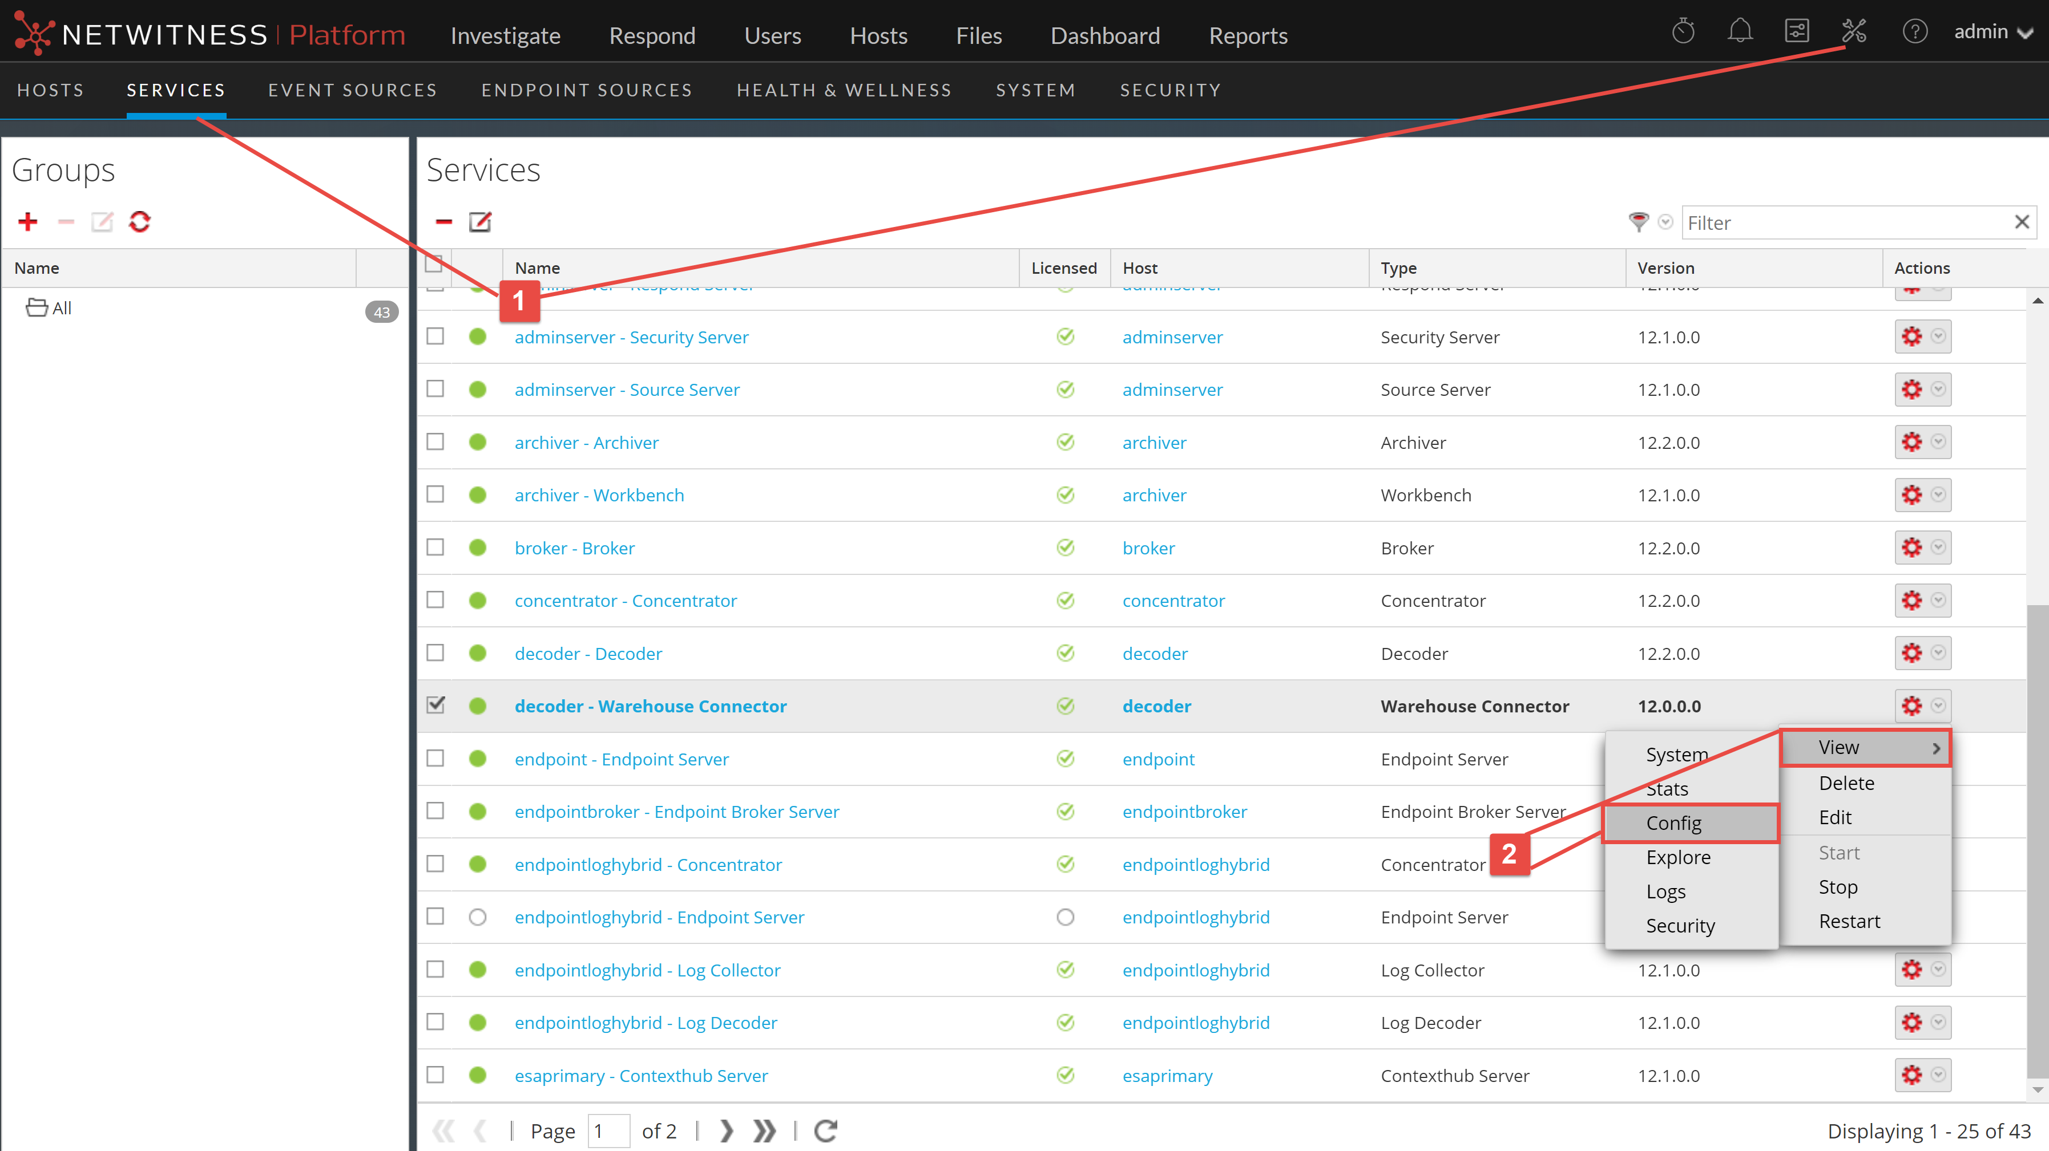Open the broker host link
This screenshot has width=2049, height=1151.
point(1148,549)
